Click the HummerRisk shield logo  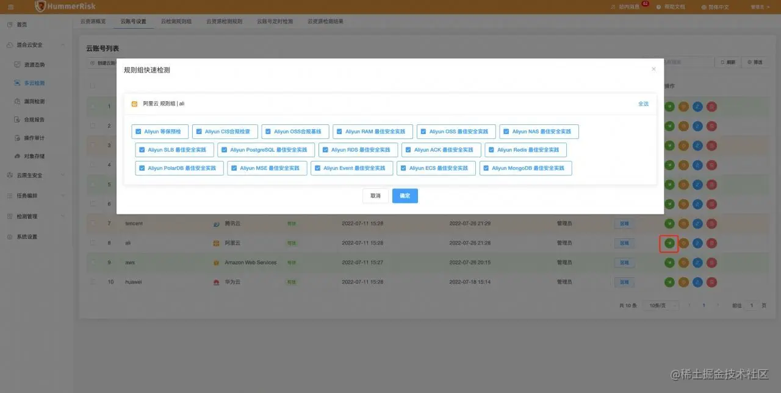pos(40,6)
